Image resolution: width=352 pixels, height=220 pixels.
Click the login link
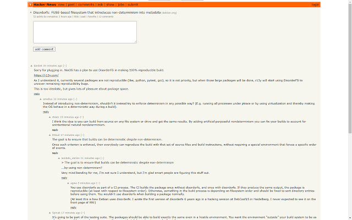click(x=315, y=4)
